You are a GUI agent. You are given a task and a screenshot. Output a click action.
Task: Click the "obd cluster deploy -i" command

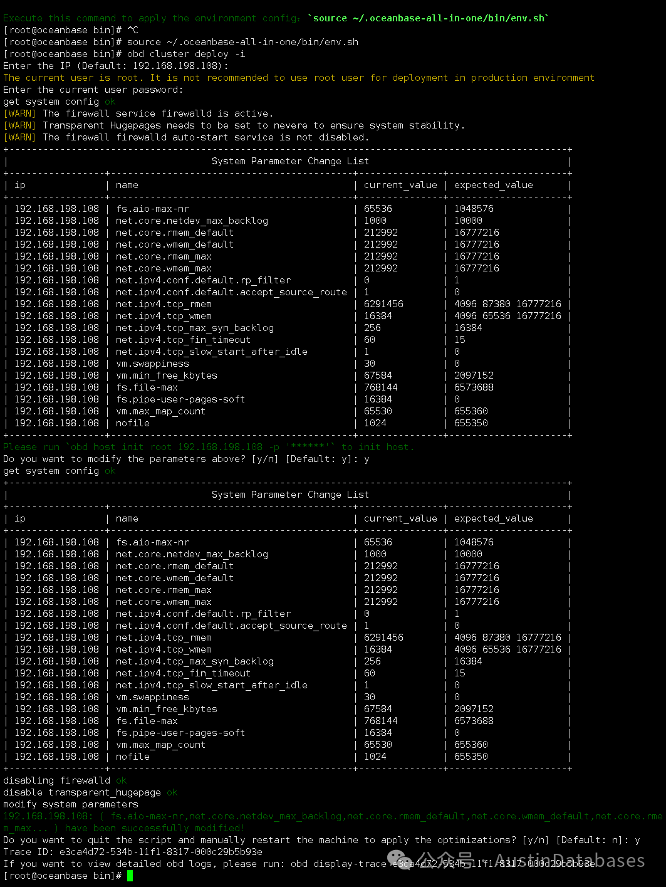tap(186, 54)
